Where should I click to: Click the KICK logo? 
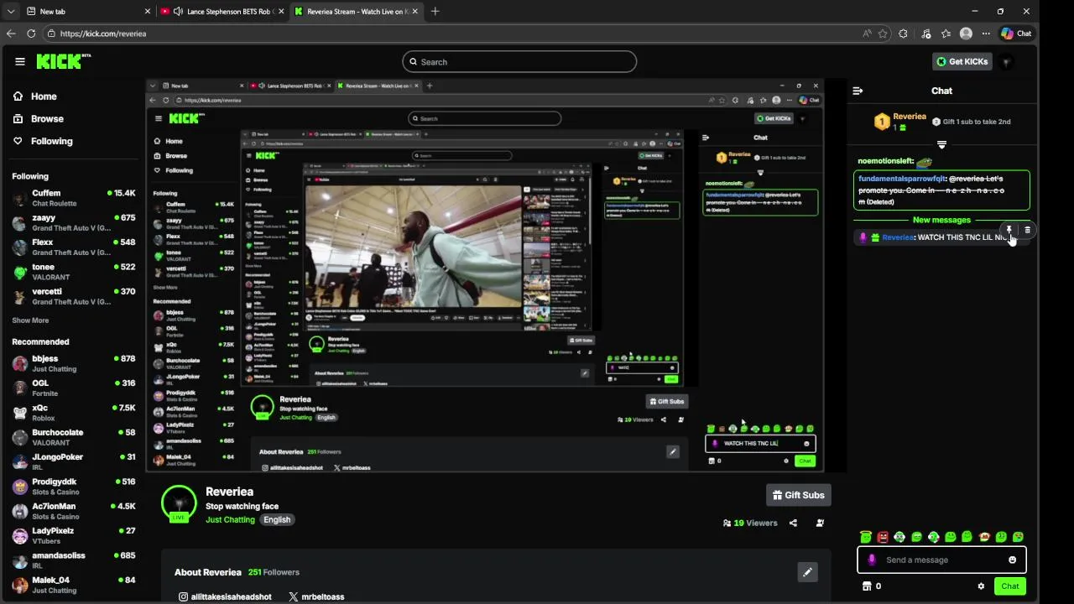(x=63, y=61)
